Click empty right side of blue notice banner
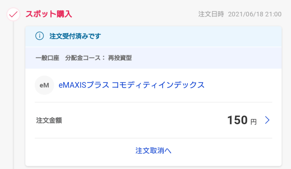Screen dimensions: 291x169 [199, 36]
